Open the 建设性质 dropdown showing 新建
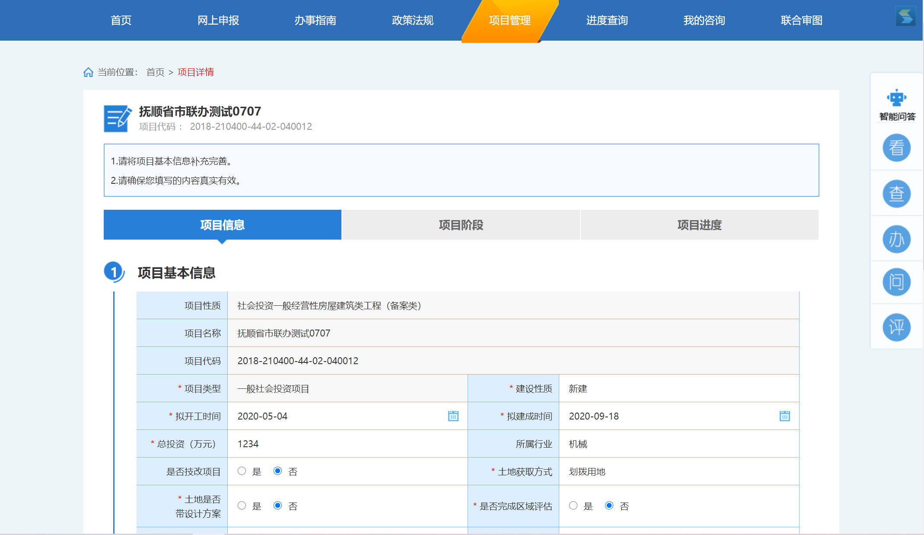The width and height of the screenshot is (924, 535). (x=679, y=388)
